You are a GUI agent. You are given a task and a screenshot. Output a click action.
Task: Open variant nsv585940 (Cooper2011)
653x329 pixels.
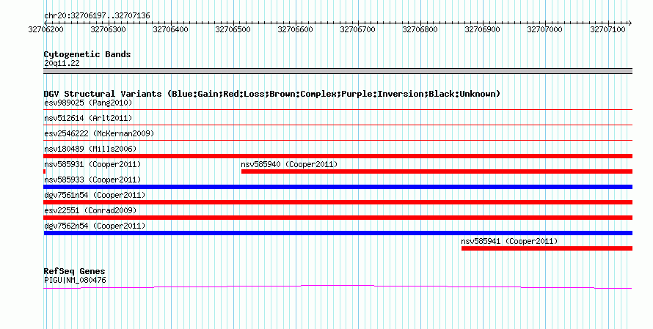pos(289,164)
